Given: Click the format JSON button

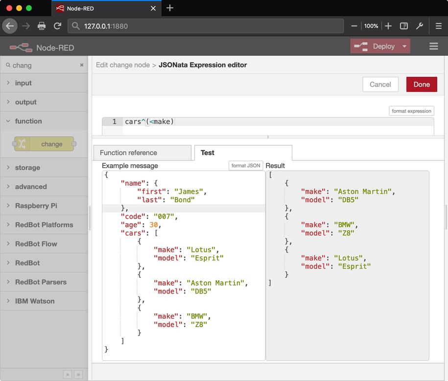Looking at the screenshot, I should pos(246,165).
